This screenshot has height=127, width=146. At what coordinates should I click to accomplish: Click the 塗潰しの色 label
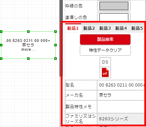pyautogui.click(x=76, y=17)
